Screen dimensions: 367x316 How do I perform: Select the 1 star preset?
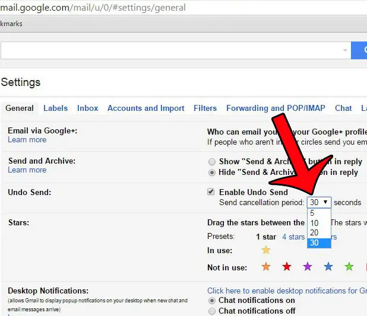266,237
